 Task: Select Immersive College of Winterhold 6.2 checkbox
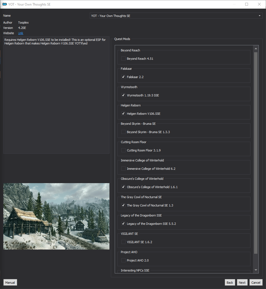coord(123,169)
